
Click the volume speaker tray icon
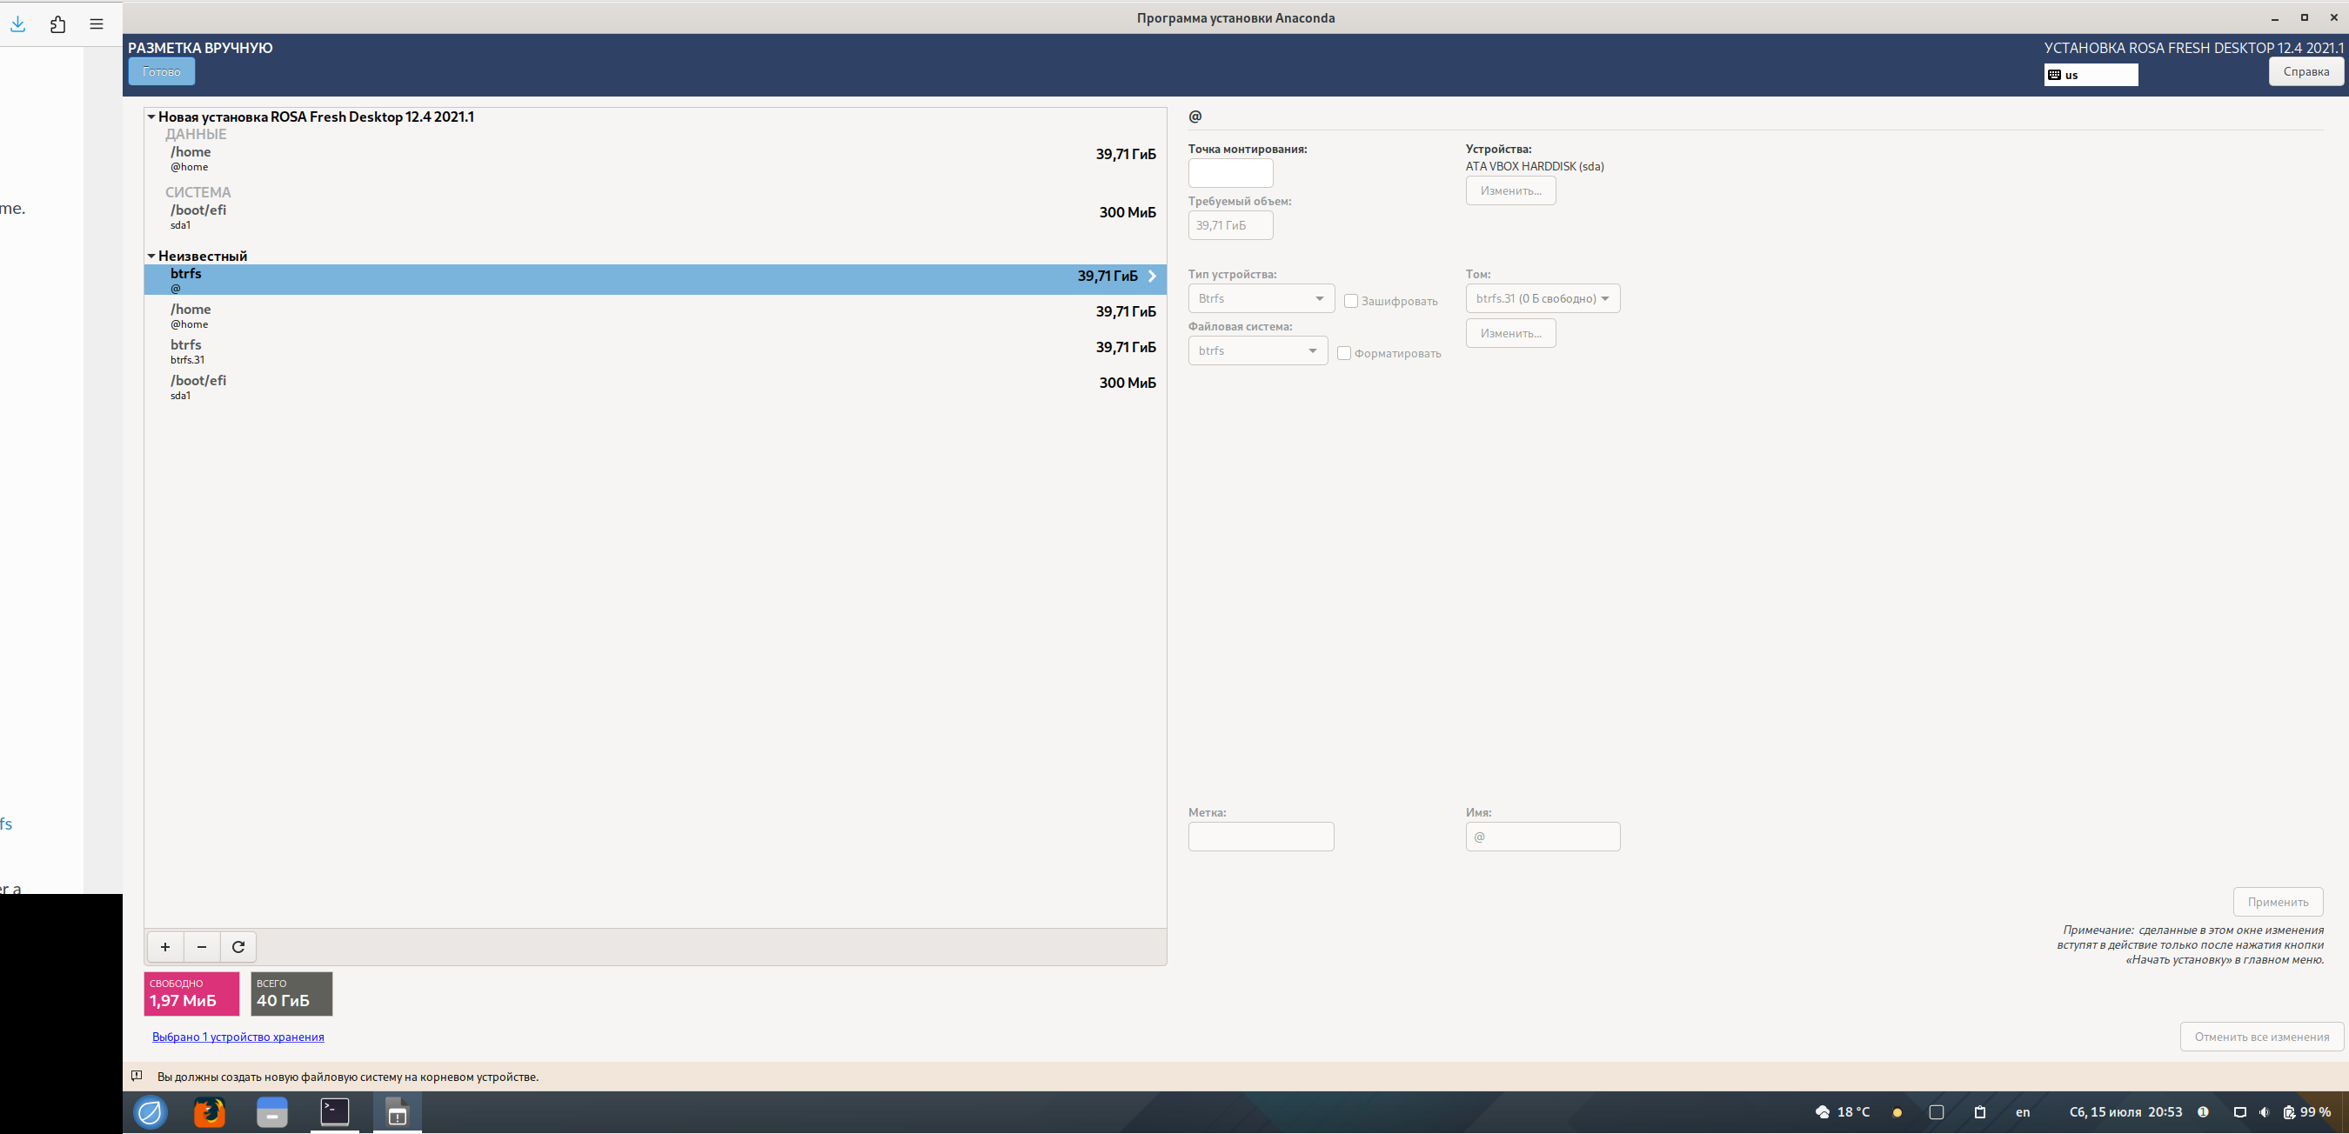[x=2265, y=1112]
